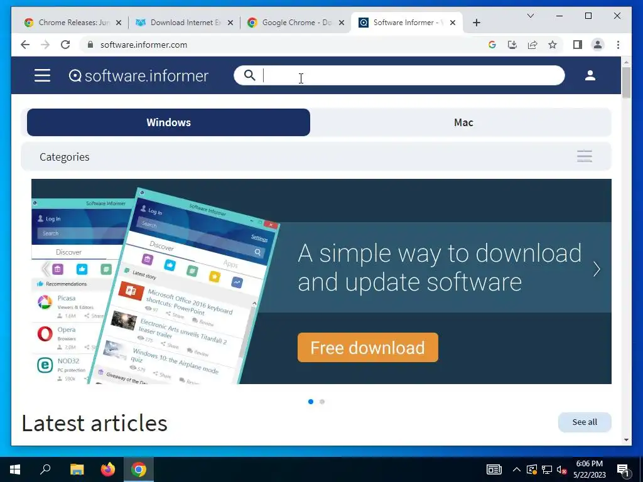Viewport: 643px width, 482px height.
Task: Click the Chrome taskbar icon
Action: pyautogui.click(x=139, y=469)
